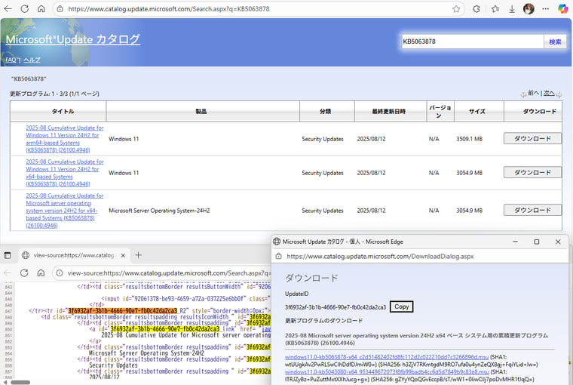Image resolution: width=573 pixels, height=385 pixels.
Task: Open the Windows 11 x64-based Systems update link
Action: [65, 173]
